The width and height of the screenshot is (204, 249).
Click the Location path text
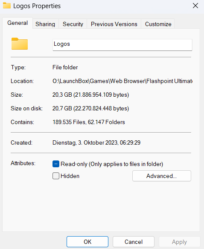122,81
